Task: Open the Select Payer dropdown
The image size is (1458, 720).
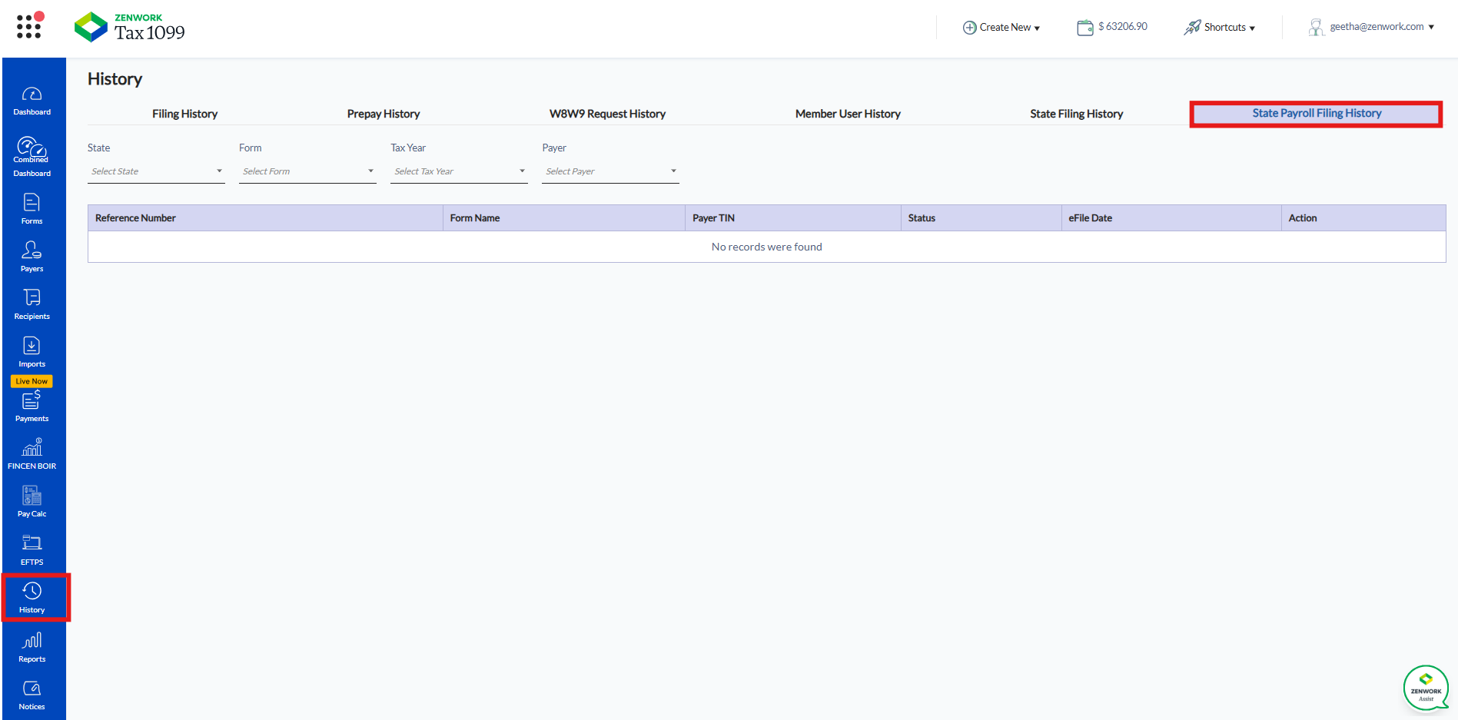Action: 610,171
